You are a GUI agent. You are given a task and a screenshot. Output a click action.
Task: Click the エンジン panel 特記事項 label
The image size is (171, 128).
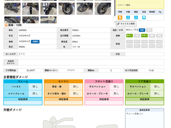[63, 99]
